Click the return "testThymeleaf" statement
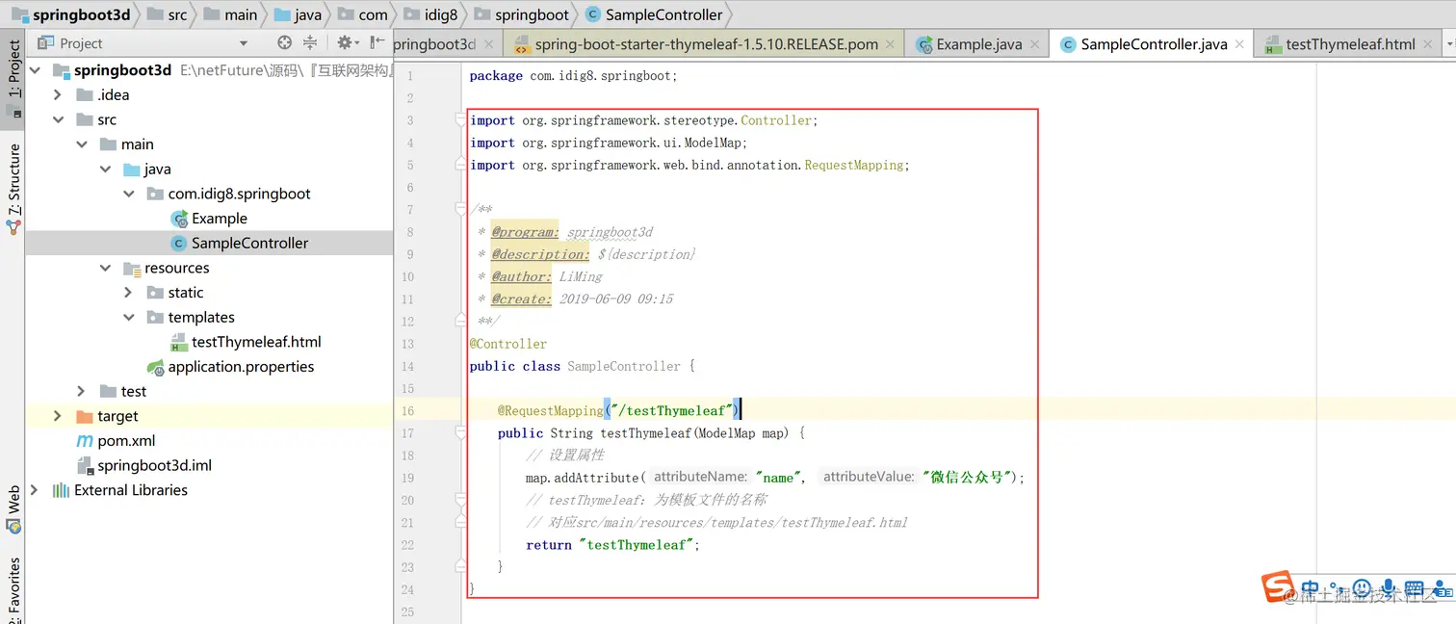 pyautogui.click(x=612, y=545)
